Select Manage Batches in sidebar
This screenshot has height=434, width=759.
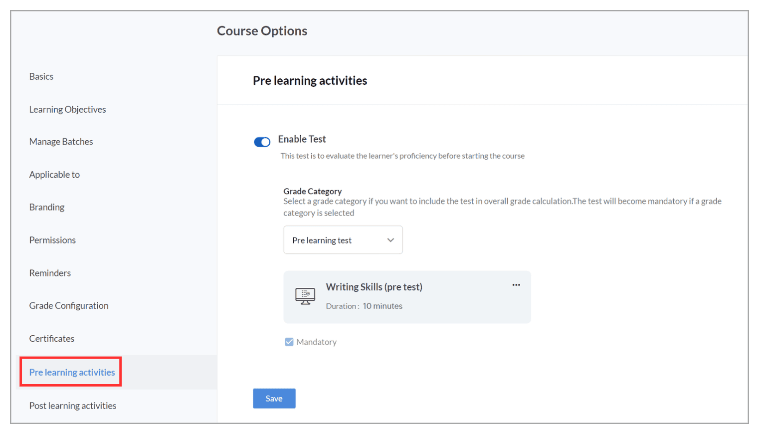pos(61,142)
